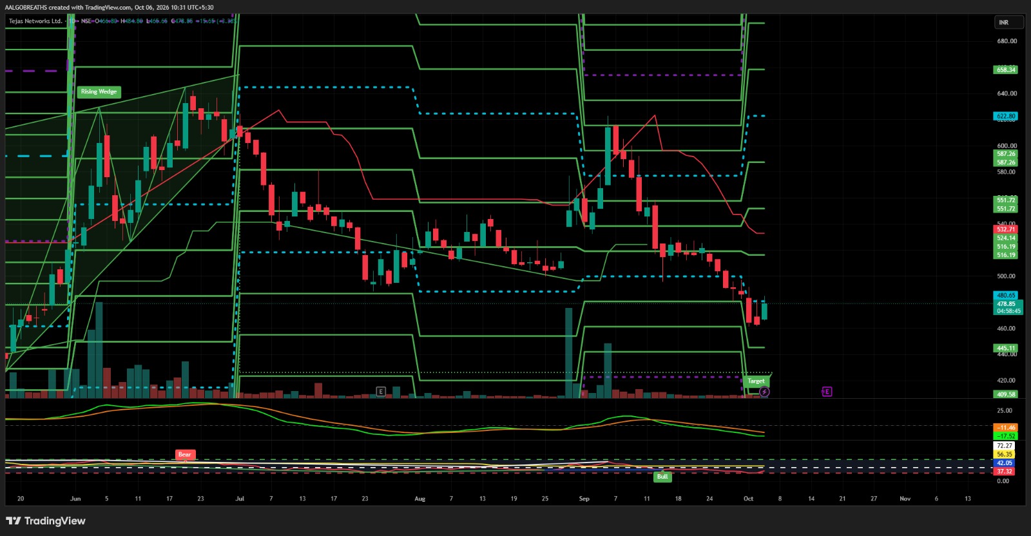Click the orange -11.46 indicator value

[x=1006, y=428]
